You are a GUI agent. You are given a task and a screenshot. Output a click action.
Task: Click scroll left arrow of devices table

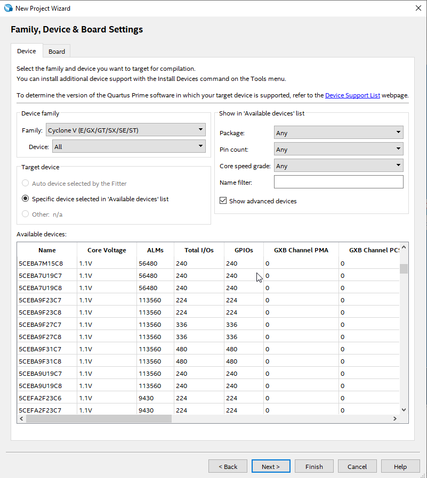(x=21, y=419)
